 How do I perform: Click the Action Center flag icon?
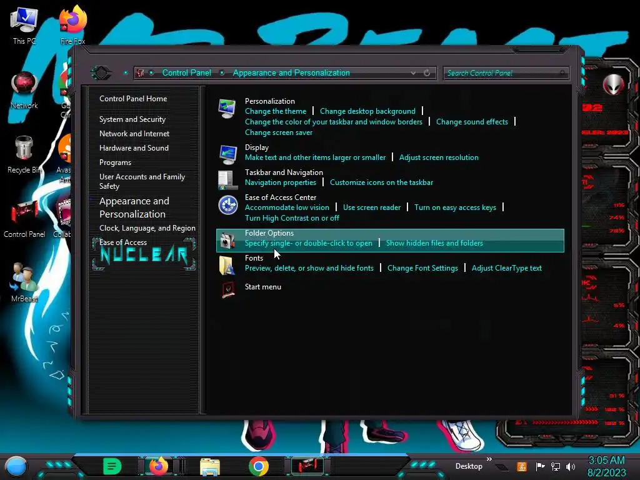(x=540, y=466)
